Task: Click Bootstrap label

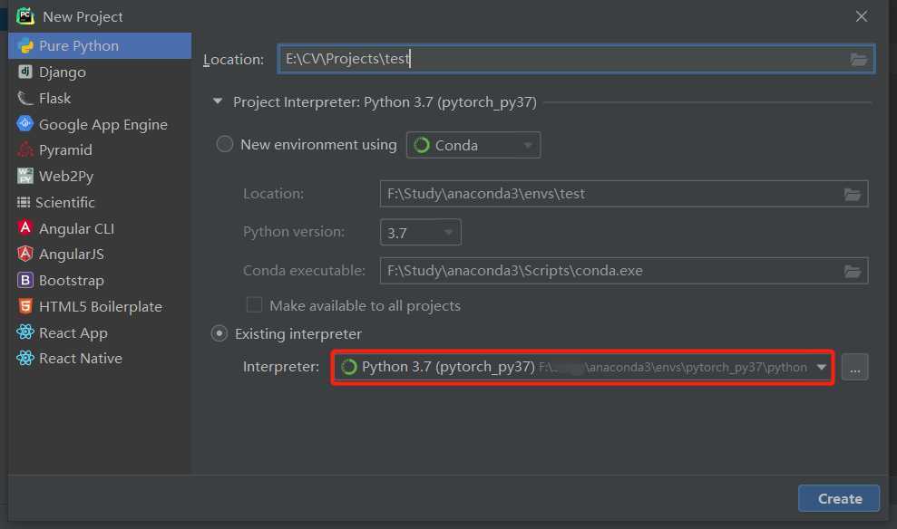Action: click(x=72, y=281)
